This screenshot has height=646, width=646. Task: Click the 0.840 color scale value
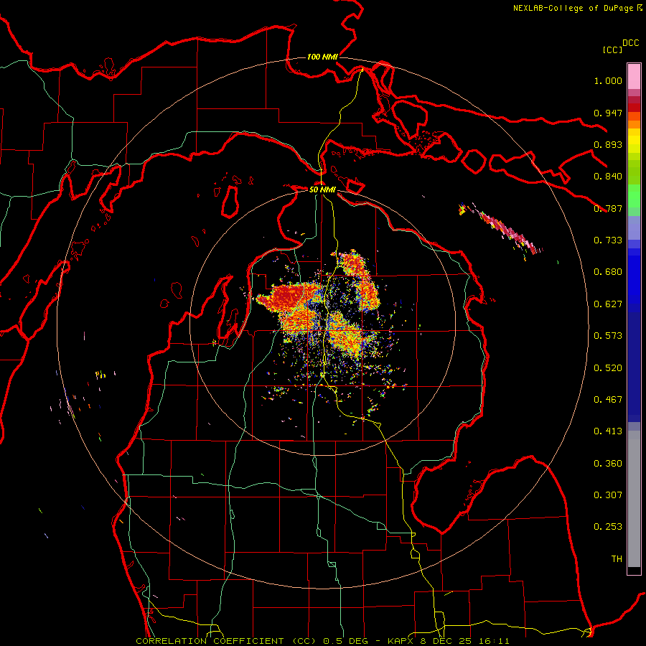click(x=608, y=177)
